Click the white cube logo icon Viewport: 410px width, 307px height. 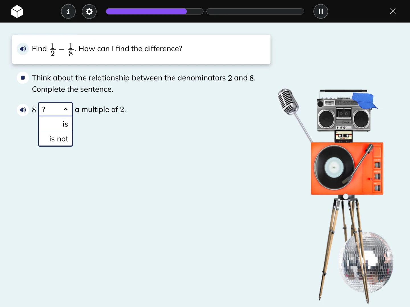pos(17,11)
